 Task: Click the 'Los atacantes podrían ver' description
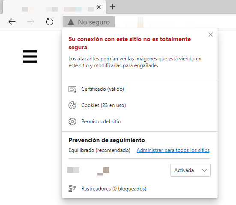pos(135,62)
